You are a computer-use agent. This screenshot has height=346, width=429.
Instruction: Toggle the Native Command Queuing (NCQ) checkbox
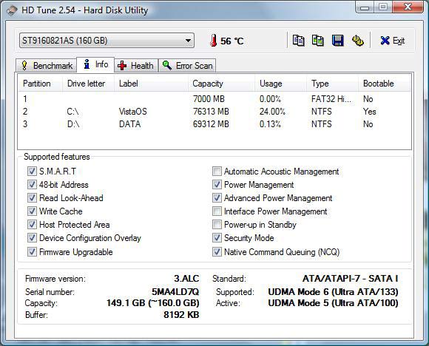pos(217,251)
